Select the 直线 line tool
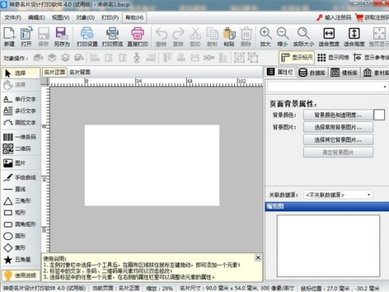Screen dimensions: 389x292 pos(15,189)
